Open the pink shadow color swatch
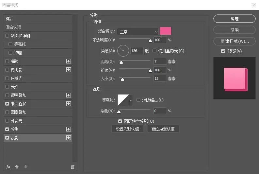Image resolution: width=259 pixels, height=174 pixels. click(166, 31)
